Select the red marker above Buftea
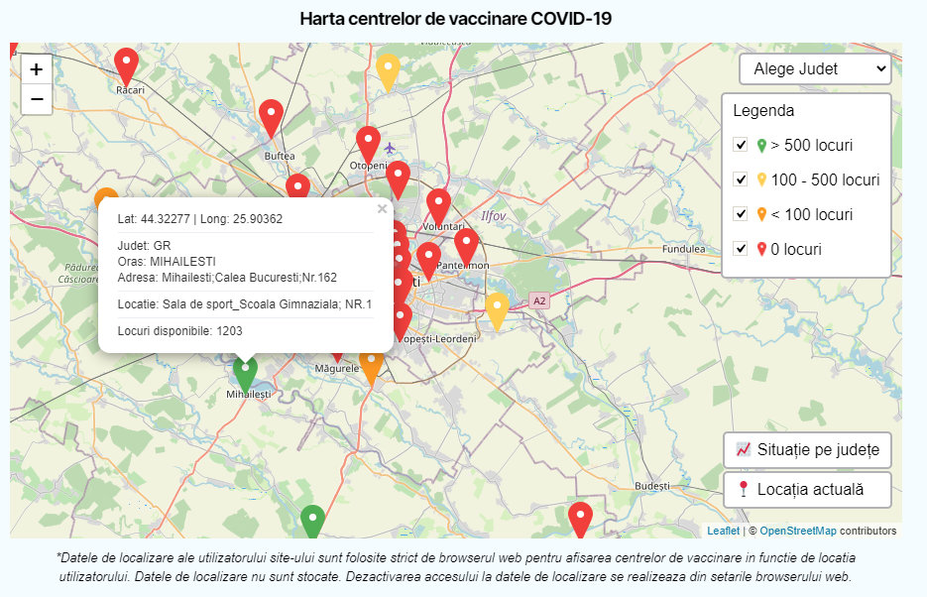This screenshot has height=597, width=927. coord(271,117)
